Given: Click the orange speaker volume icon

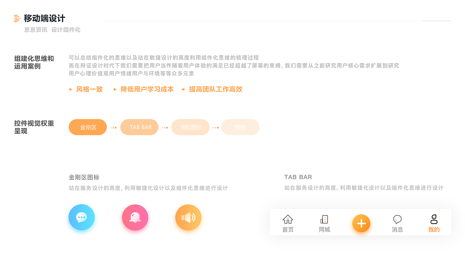Looking at the screenshot, I should [188, 217].
